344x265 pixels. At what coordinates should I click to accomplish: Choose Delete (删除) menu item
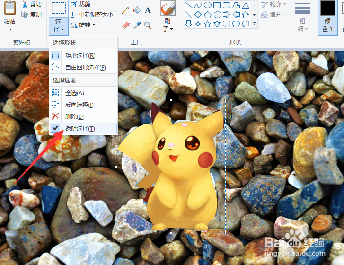[83, 117]
